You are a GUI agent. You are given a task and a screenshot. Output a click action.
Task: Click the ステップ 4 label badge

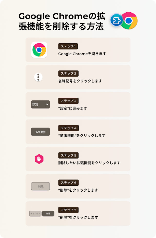[x=69, y=128]
